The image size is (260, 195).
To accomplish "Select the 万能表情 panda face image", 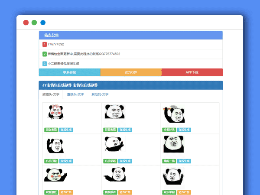I will 114,112.
